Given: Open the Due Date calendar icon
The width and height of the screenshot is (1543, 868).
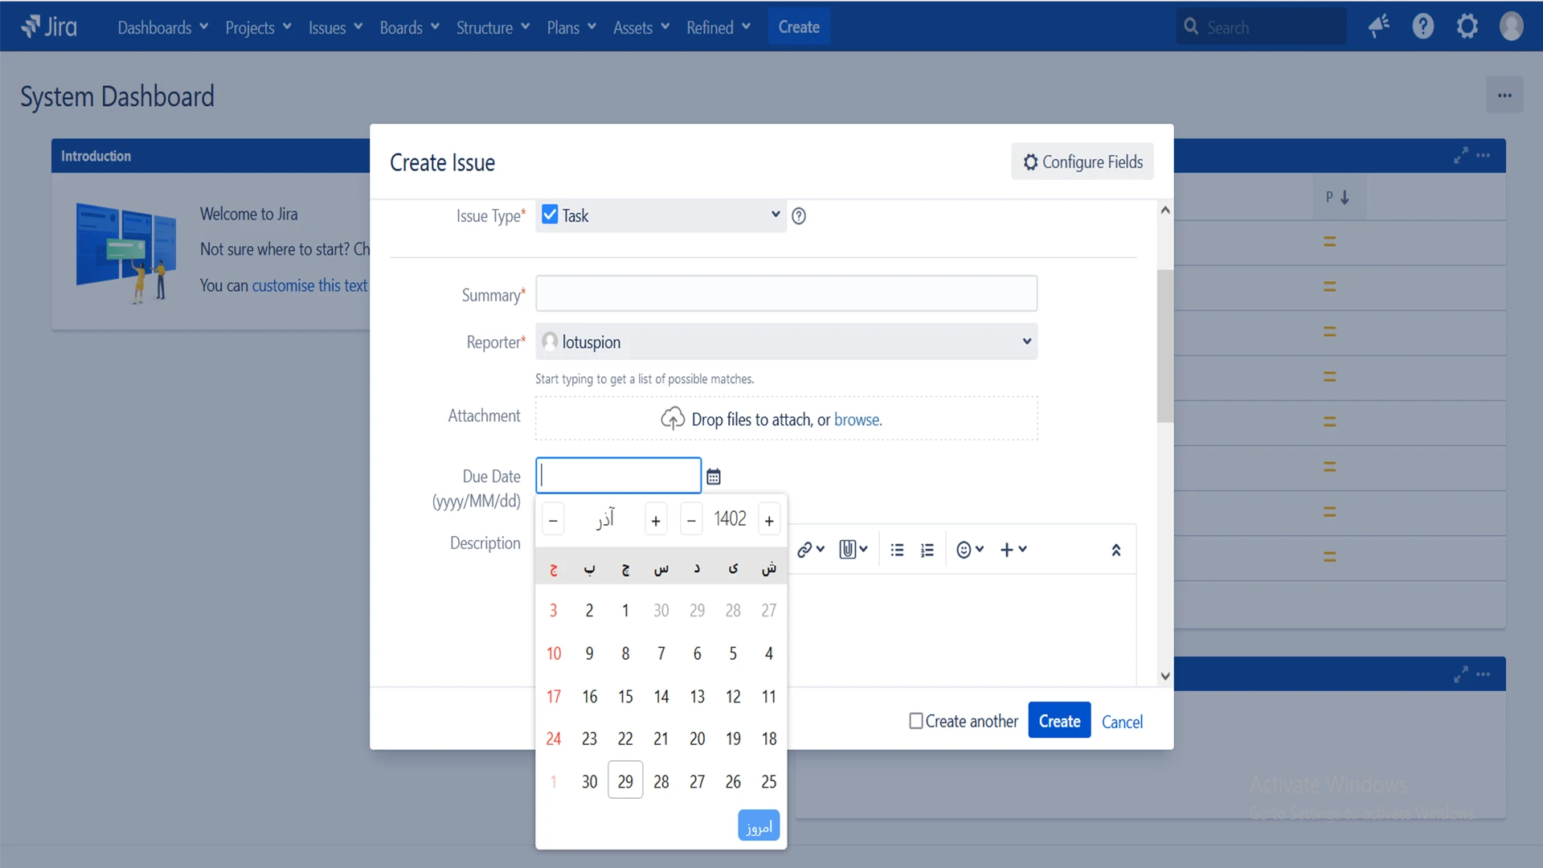Looking at the screenshot, I should tap(714, 477).
